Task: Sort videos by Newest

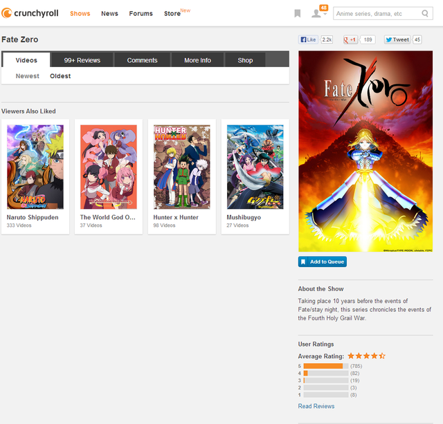Action: click(x=28, y=76)
